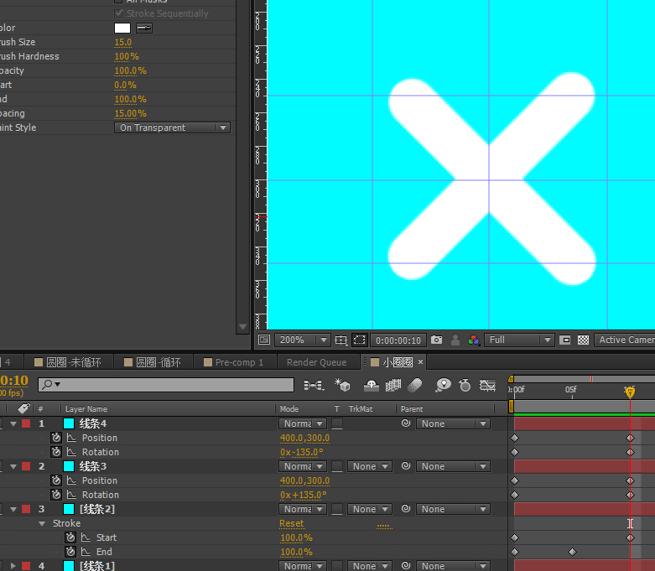The width and height of the screenshot is (655, 571).
Task: Click the current time 0:00:00:10 display
Action: coord(398,340)
